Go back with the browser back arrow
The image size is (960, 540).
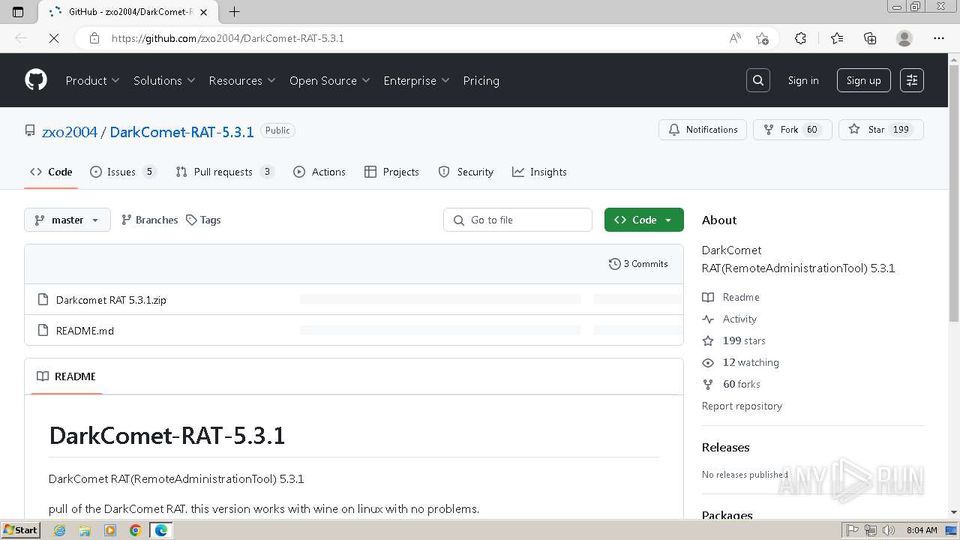point(21,38)
